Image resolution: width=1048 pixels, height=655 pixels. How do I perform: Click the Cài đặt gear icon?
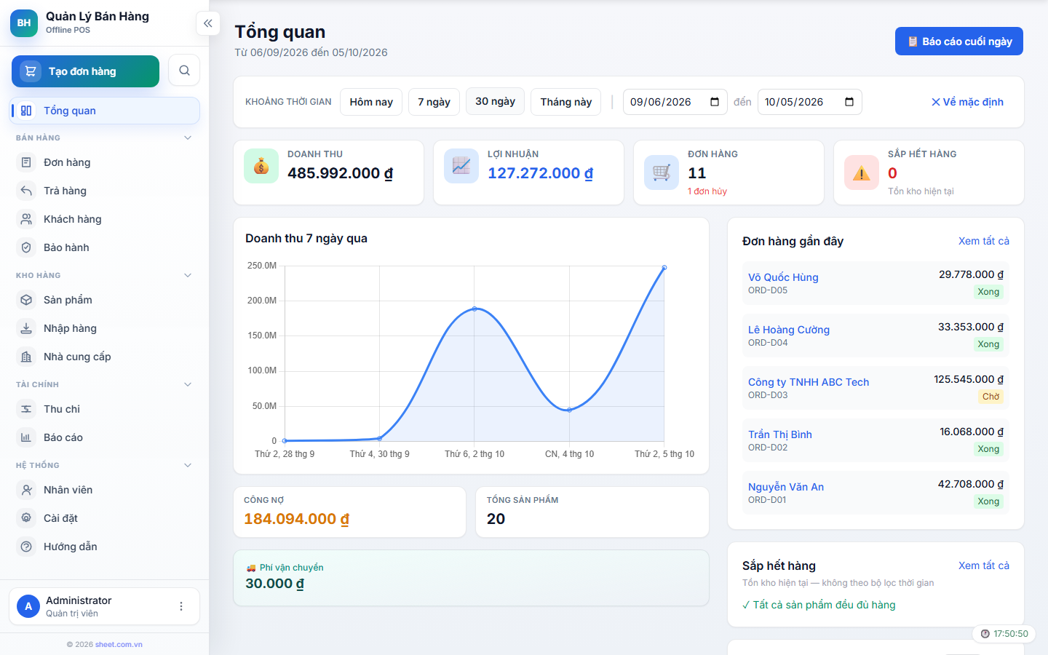(x=26, y=518)
